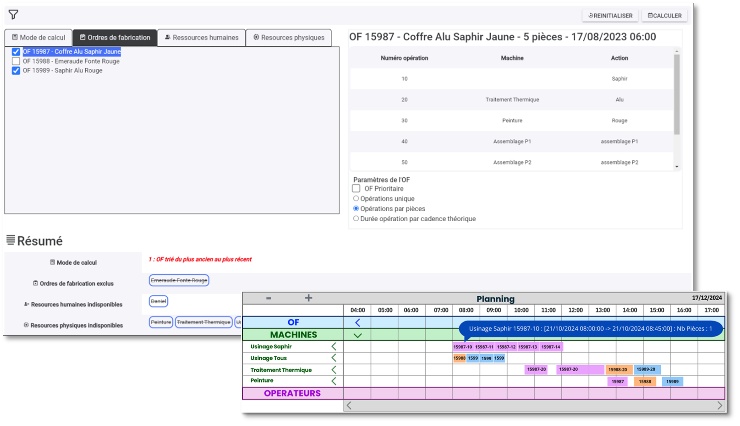
Task: Click the Resources physiques indisponibles icon
Action: pyautogui.click(x=26, y=325)
